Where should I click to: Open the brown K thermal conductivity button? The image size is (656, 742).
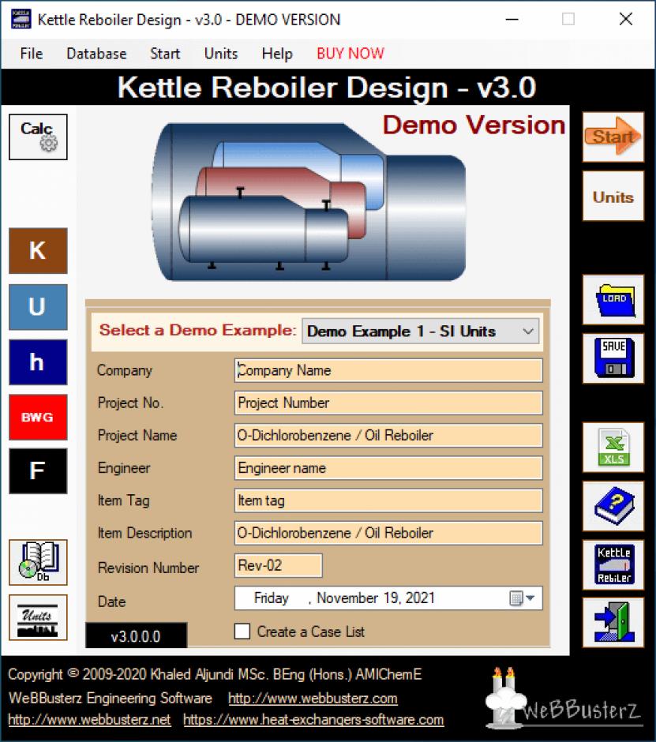pos(38,251)
